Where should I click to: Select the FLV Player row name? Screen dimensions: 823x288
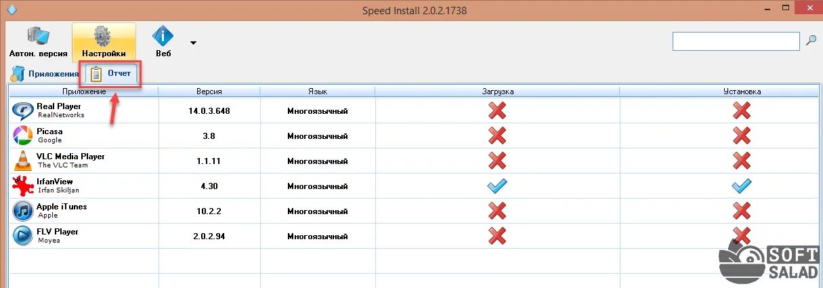pos(58,232)
